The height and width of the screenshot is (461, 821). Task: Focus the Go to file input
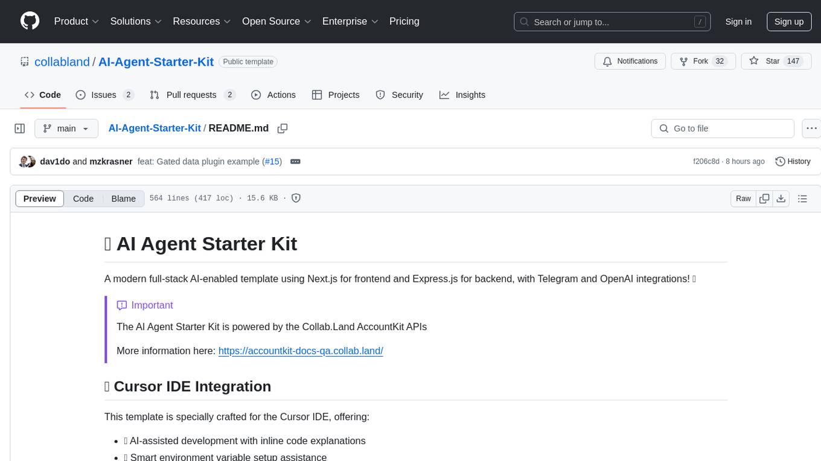click(x=723, y=129)
